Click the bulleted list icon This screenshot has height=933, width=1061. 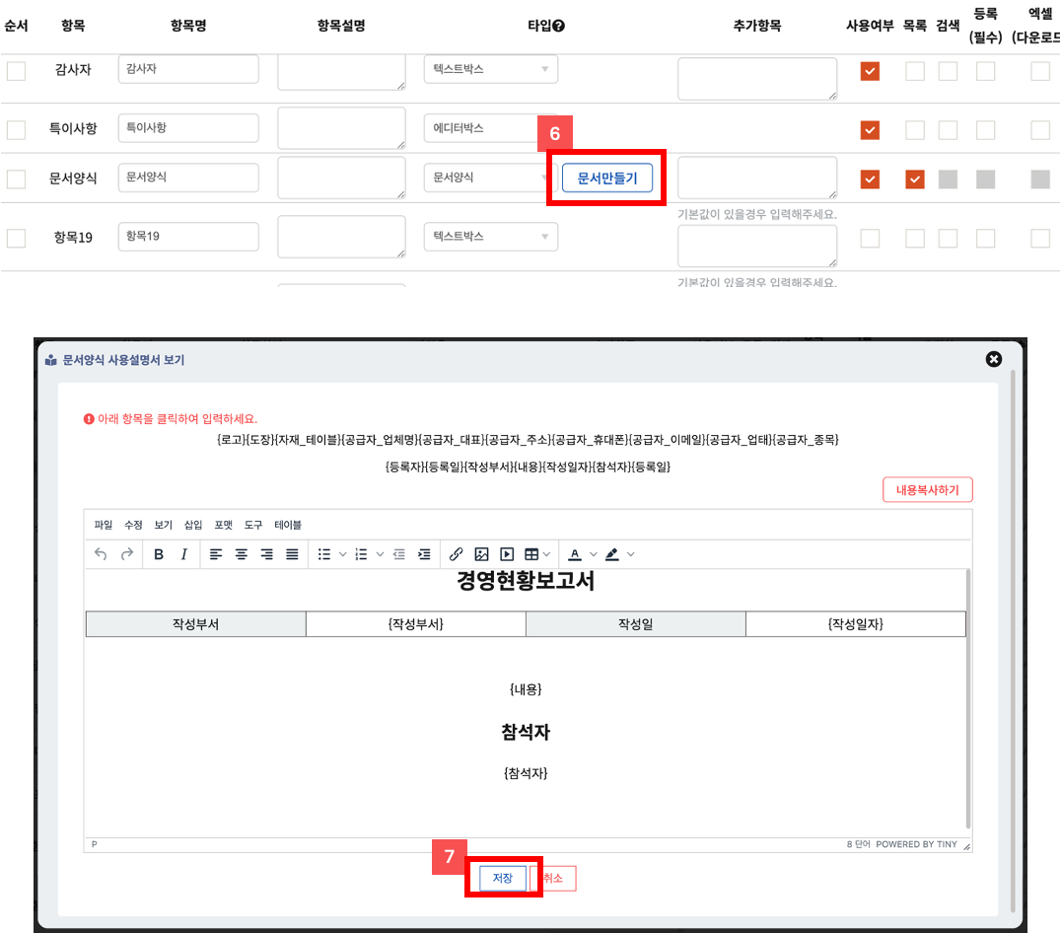pos(323,554)
